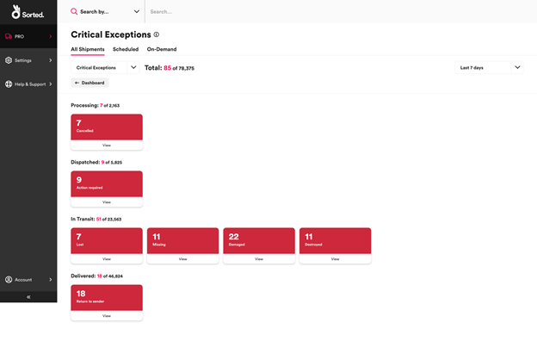Expand the Settings menu chevron
Image resolution: width=537 pixels, height=341 pixels.
(x=50, y=60)
